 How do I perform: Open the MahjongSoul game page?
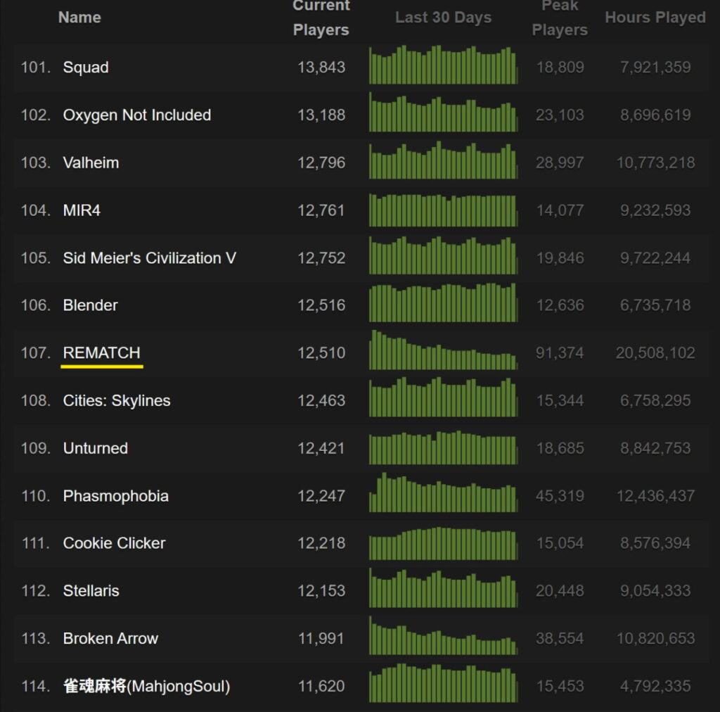click(146, 686)
